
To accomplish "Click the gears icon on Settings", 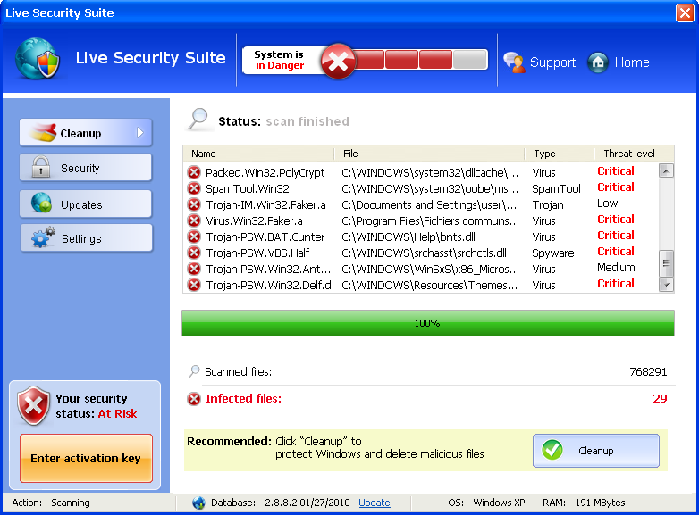I will click(43, 237).
